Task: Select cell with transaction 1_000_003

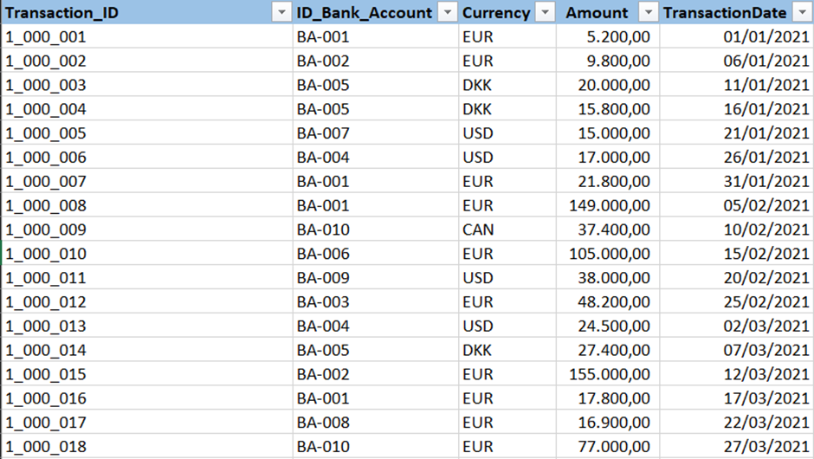Action: 147,85
